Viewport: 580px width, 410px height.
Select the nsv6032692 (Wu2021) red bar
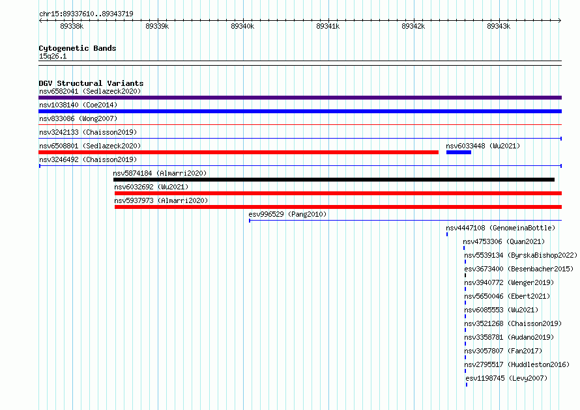coord(338,193)
